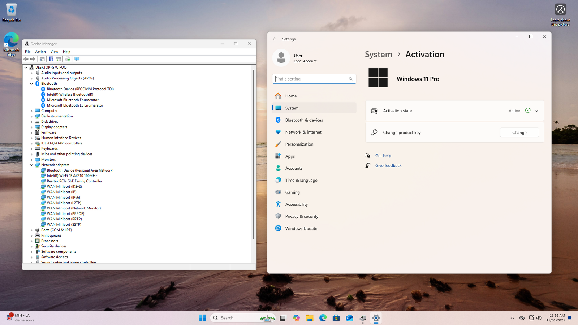Click the search magnifier in Find a setting
The image size is (578, 325).
[x=350, y=79]
